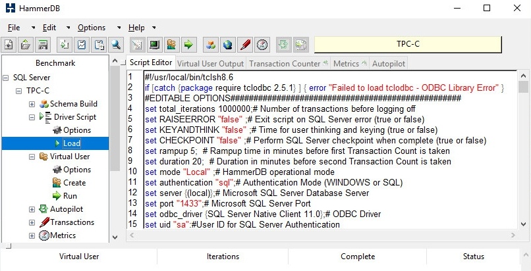Click the Open file folder icon
The height and width of the screenshot is (271, 531).
tap(26, 45)
